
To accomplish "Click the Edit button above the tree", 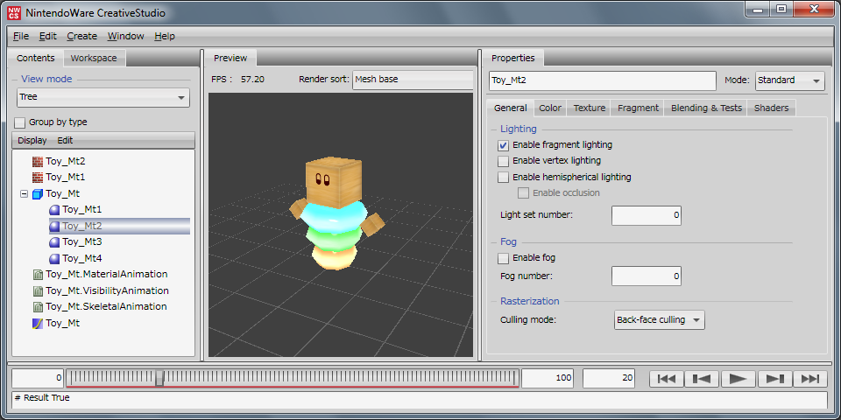I will [65, 140].
